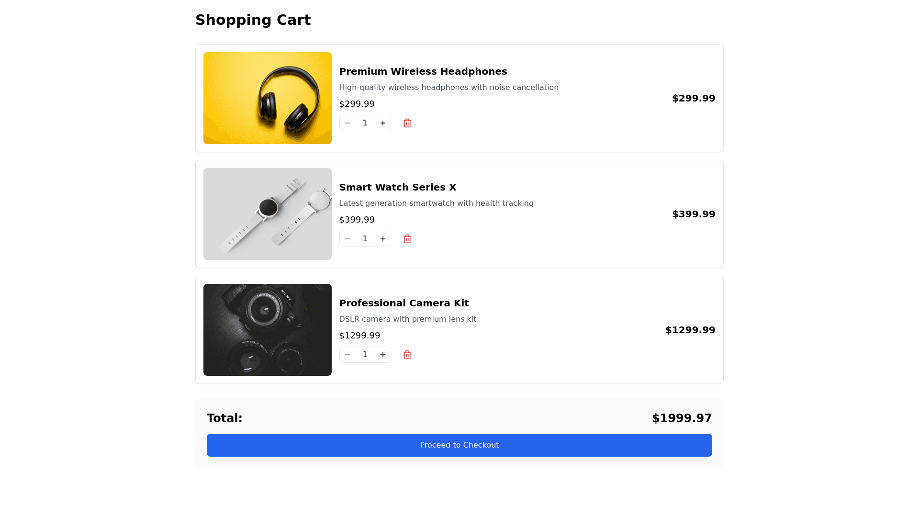This screenshot has height=517, width=919.
Task: Open the Smart Watch Series X title
Action: click(x=398, y=187)
